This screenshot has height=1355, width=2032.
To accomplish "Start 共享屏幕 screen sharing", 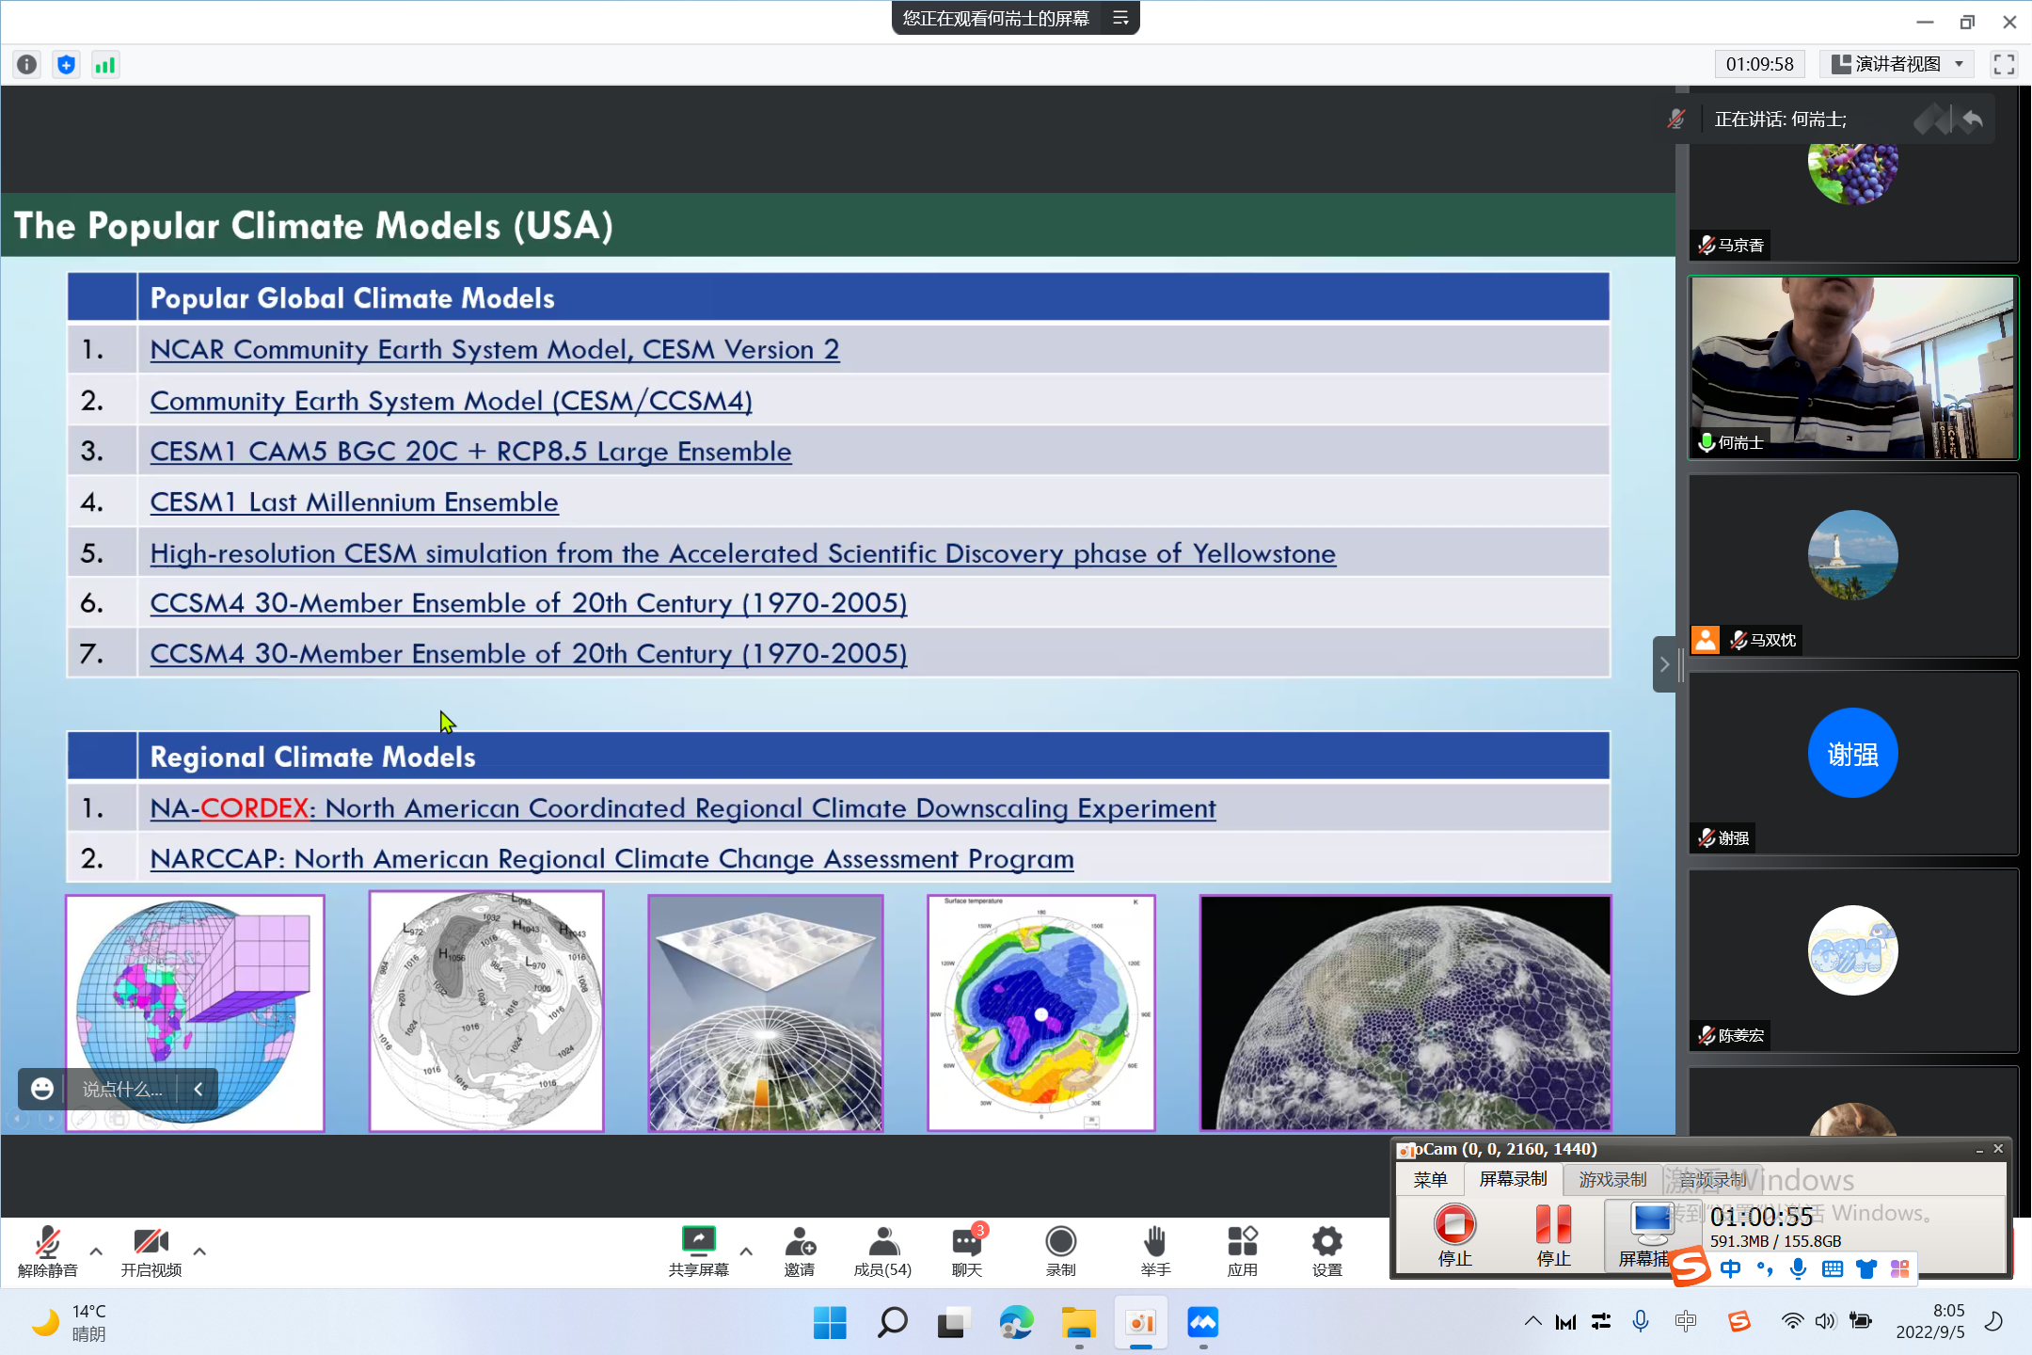I will click(698, 1251).
